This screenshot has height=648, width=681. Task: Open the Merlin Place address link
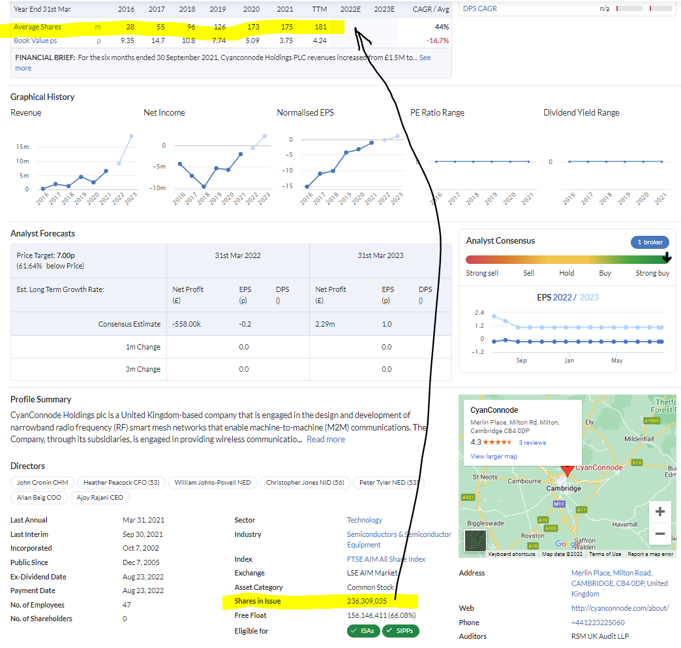(619, 583)
